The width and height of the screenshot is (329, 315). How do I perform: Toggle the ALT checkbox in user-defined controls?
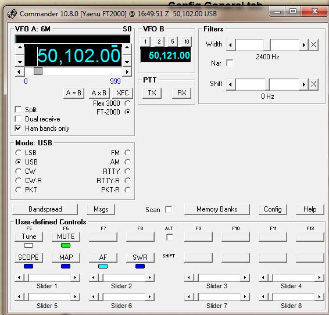click(x=170, y=237)
